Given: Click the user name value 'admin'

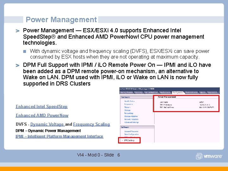Looking at the screenshot, I should [201, 102].
